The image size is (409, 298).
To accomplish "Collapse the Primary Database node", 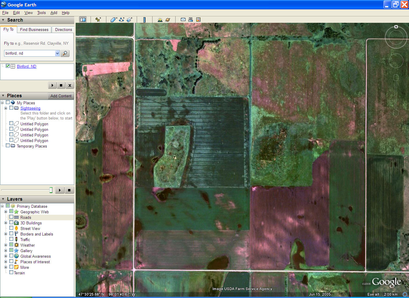I will [x=2, y=206].
